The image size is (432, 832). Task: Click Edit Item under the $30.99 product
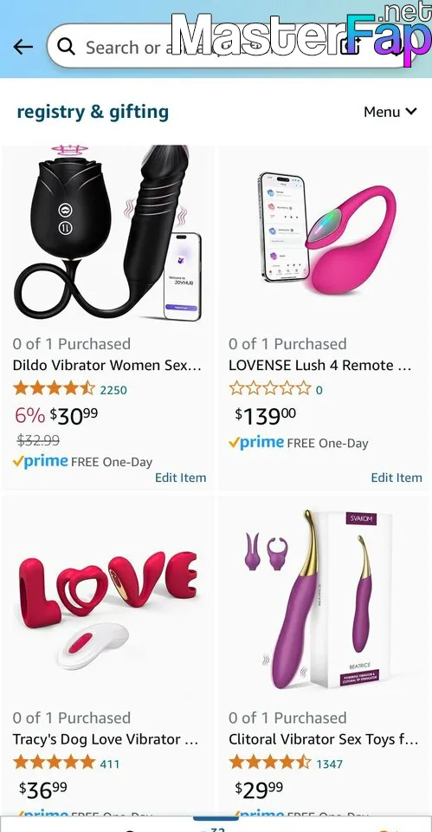coord(180,478)
